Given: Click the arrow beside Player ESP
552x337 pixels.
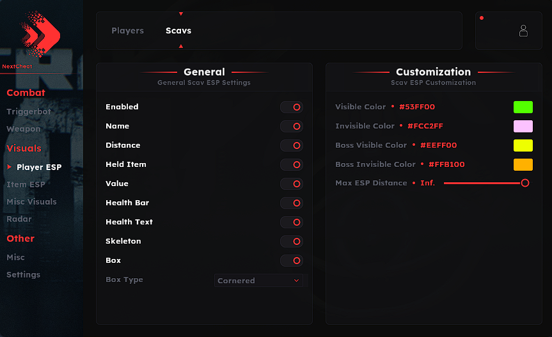Looking at the screenshot, I should tap(10, 167).
